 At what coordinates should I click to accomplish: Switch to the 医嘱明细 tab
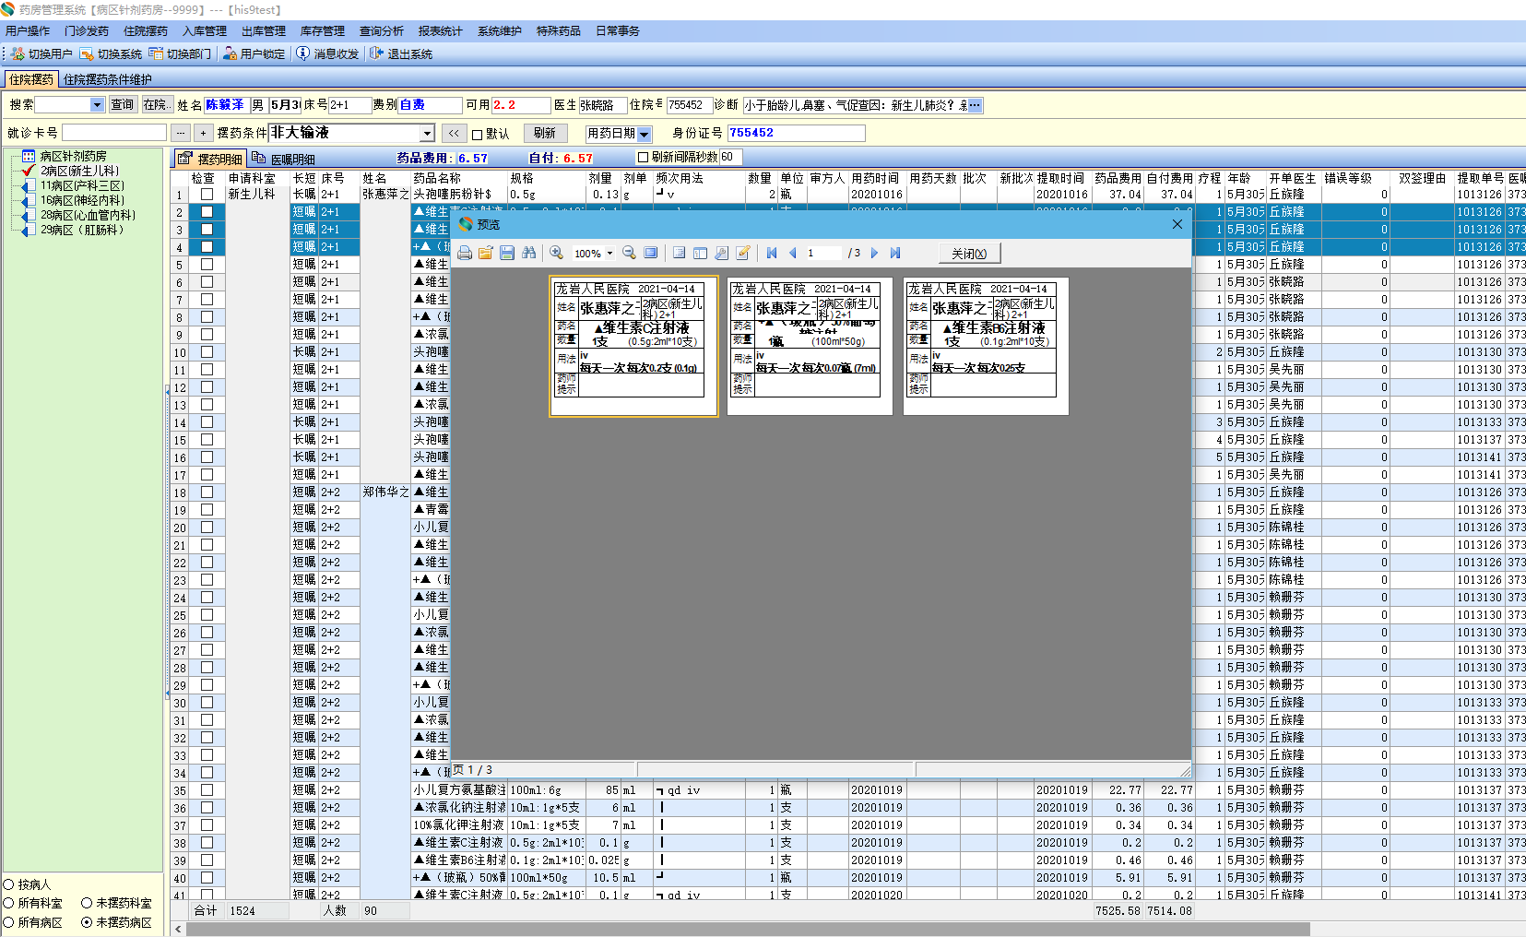coord(284,159)
